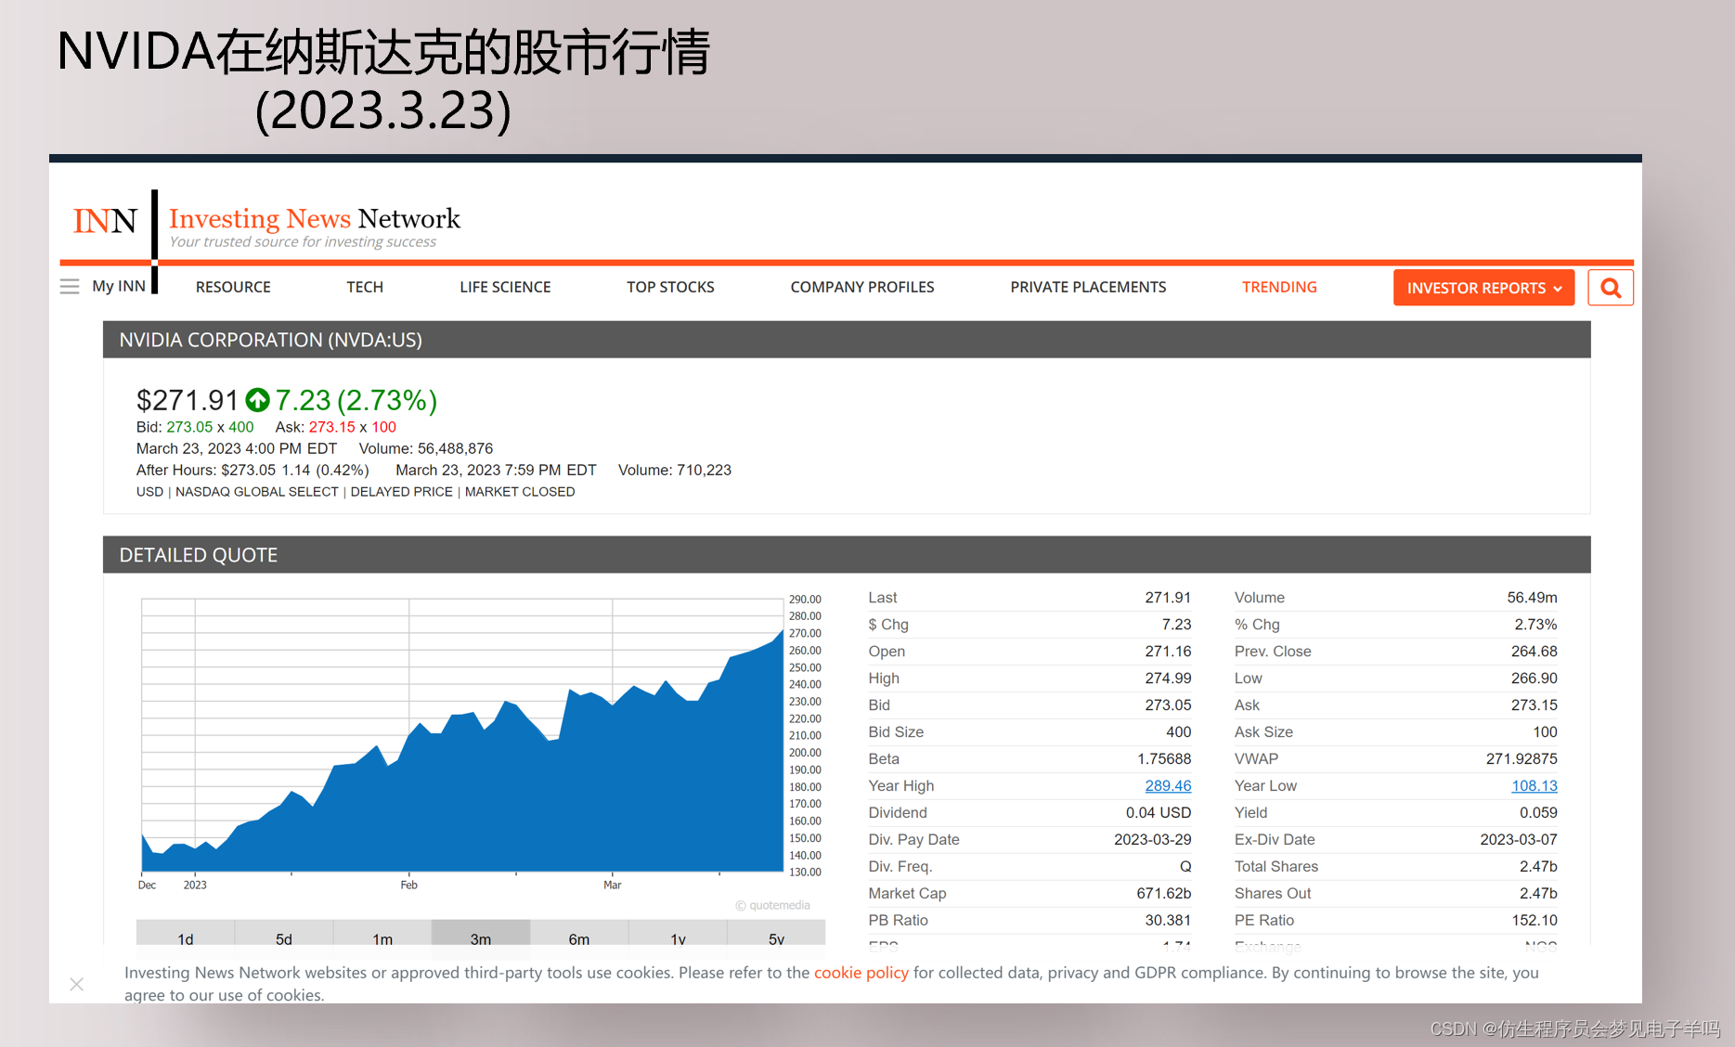This screenshot has height=1047, width=1735.
Task: Open the COMPANY PROFILES menu
Action: [862, 287]
